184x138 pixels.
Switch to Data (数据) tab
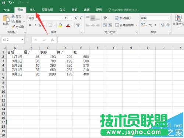click(x=74, y=10)
